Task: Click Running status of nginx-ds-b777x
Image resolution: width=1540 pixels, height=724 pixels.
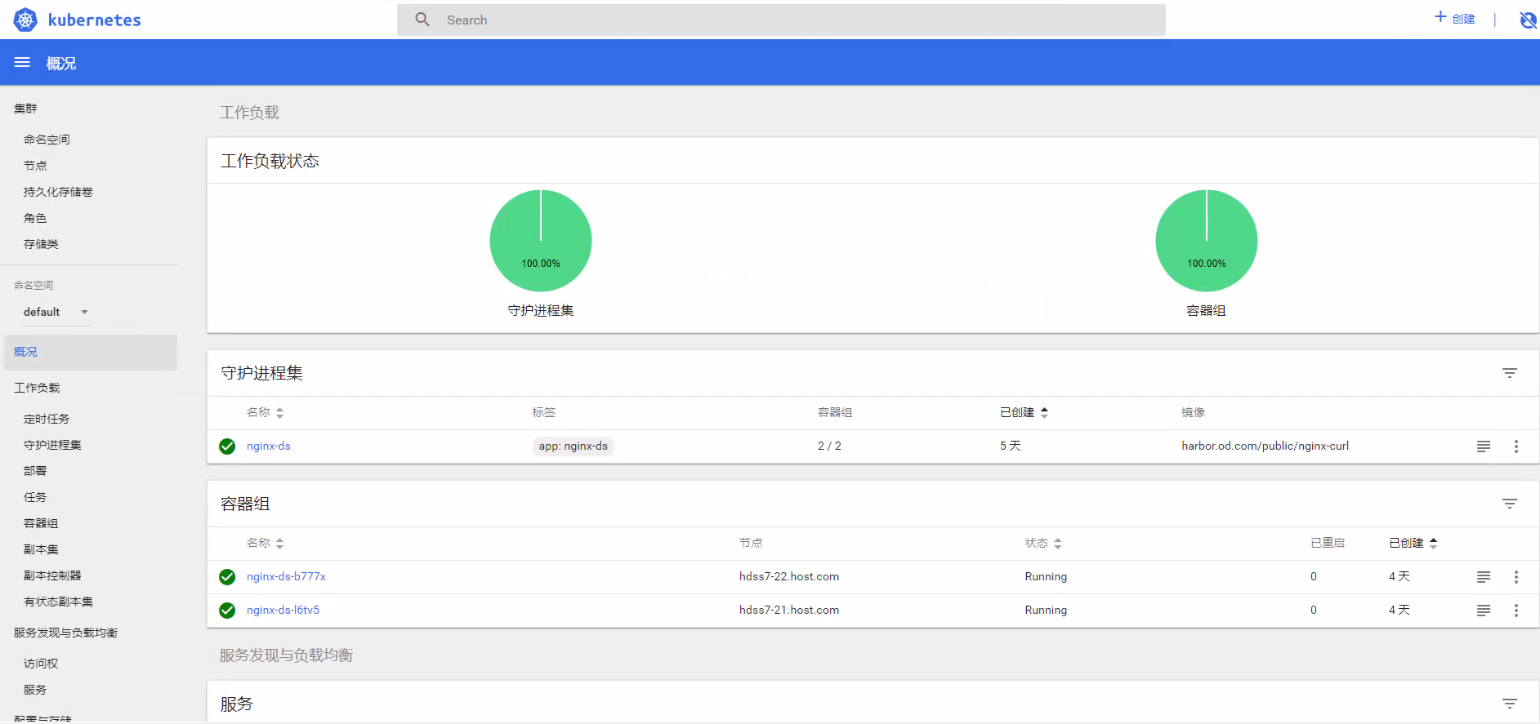Action: click(1046, 576)
